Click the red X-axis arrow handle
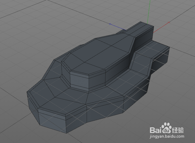Image resolution: width=195 pixels, height=143 pixels. [x=169, y=22]
